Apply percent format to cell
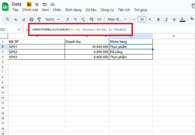The height and width of the screenshot is (135, 195). pos(75,20)
